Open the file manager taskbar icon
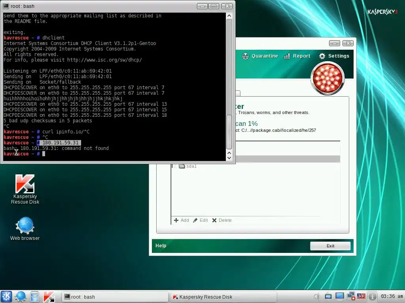The width and height of the screenshot is (405, 303). pyautogui.click(x=35, y=297)
